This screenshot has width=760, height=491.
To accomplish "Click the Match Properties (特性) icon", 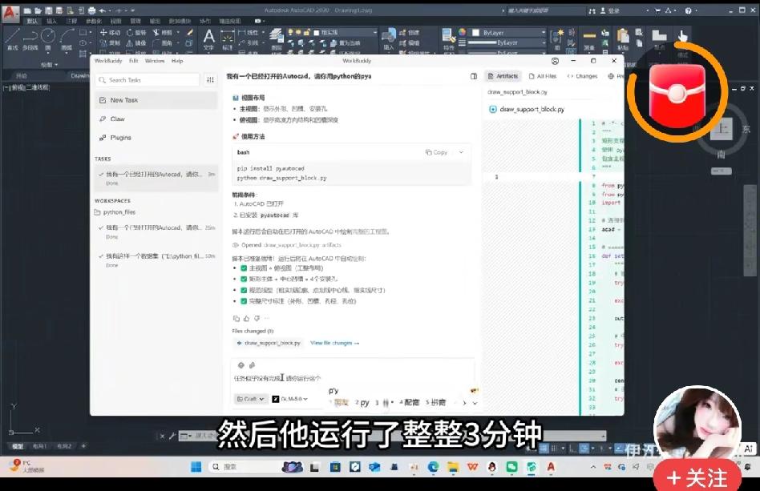I will 448,38.
